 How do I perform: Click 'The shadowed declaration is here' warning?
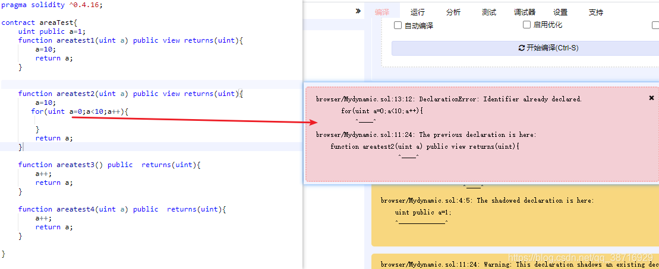[x=487, y=200]
